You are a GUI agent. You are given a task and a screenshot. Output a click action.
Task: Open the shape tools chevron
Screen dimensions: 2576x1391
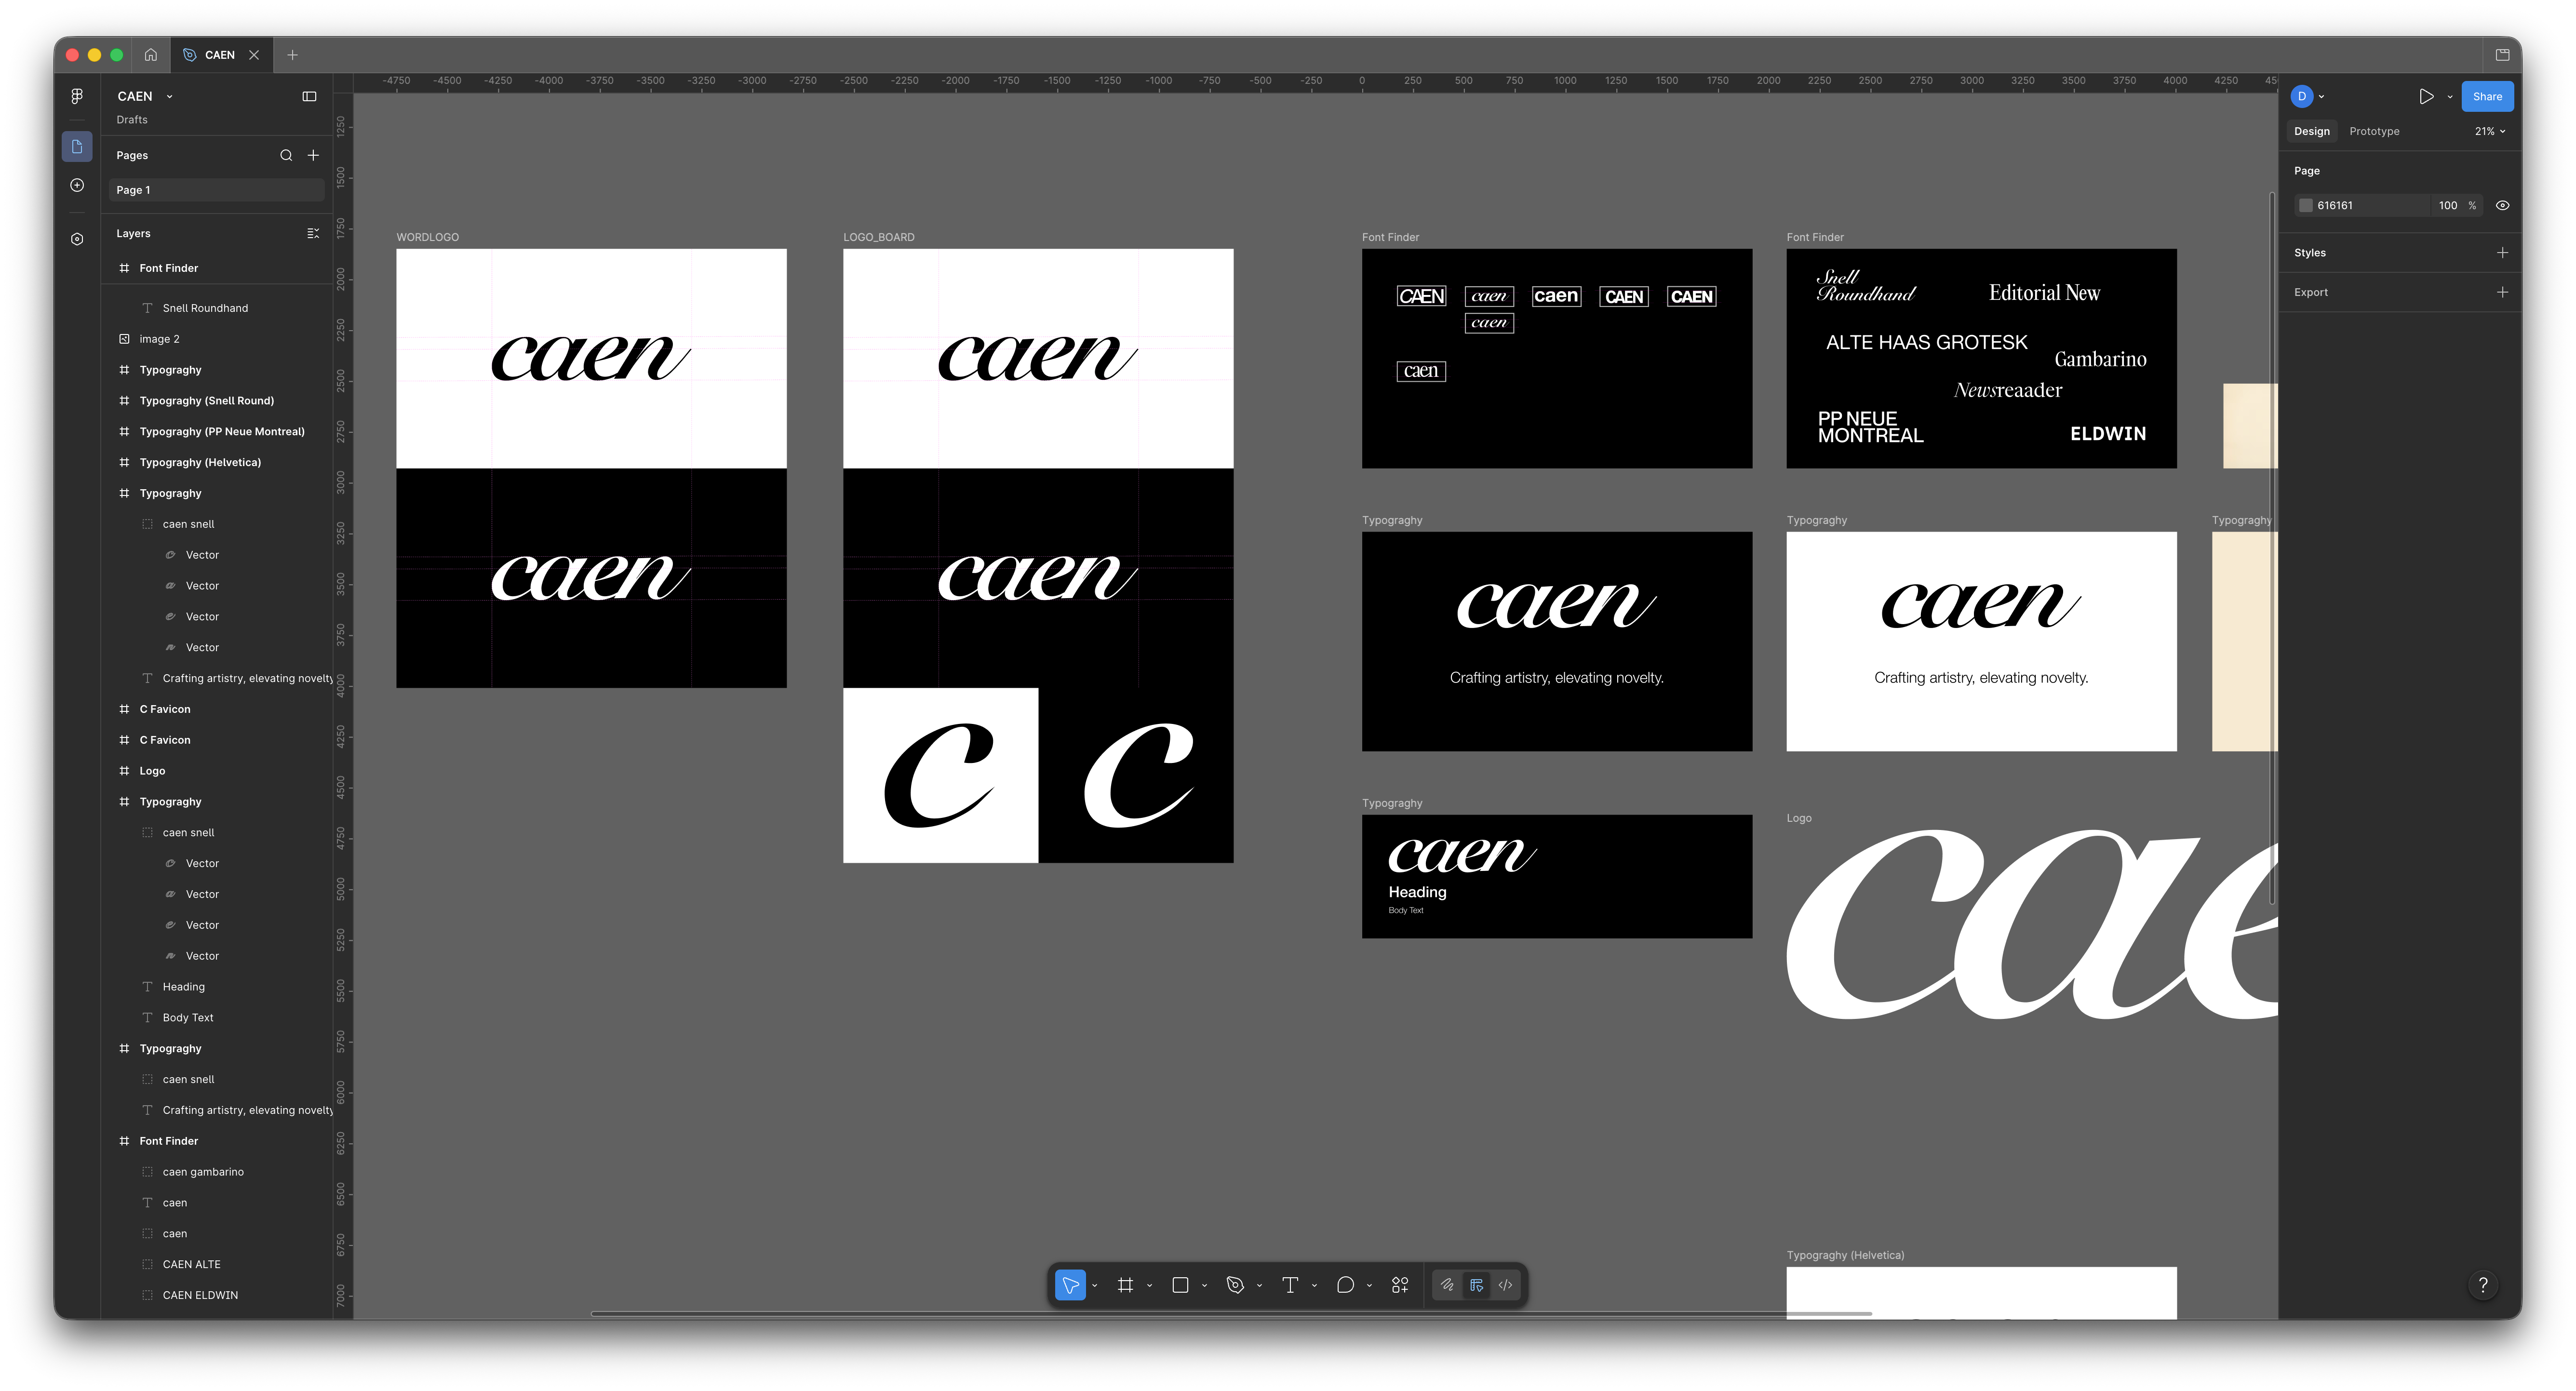1204,1286
